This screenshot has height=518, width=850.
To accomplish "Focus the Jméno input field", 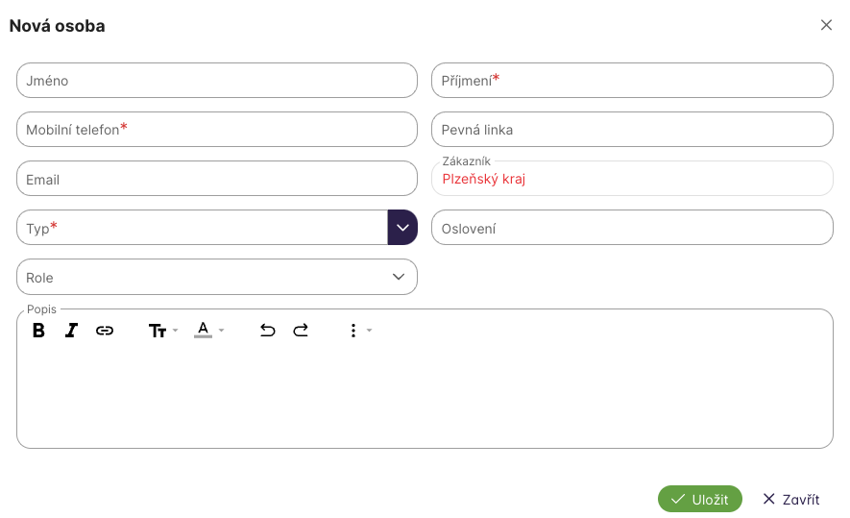I will [217, 81].
